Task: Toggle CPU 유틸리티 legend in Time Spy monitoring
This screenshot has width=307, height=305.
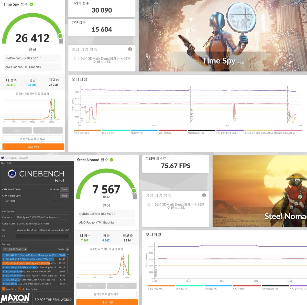Action: coord(202,132)
